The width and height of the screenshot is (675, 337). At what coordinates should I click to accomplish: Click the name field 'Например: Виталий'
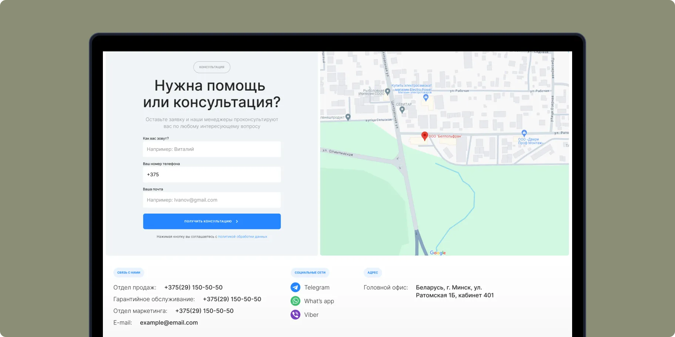point(212,149)
